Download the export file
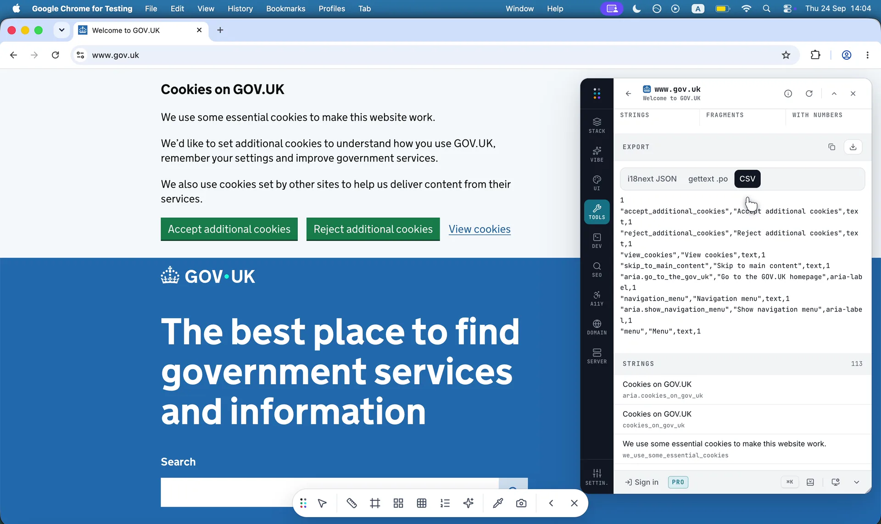881x524 pixels. 853,147
